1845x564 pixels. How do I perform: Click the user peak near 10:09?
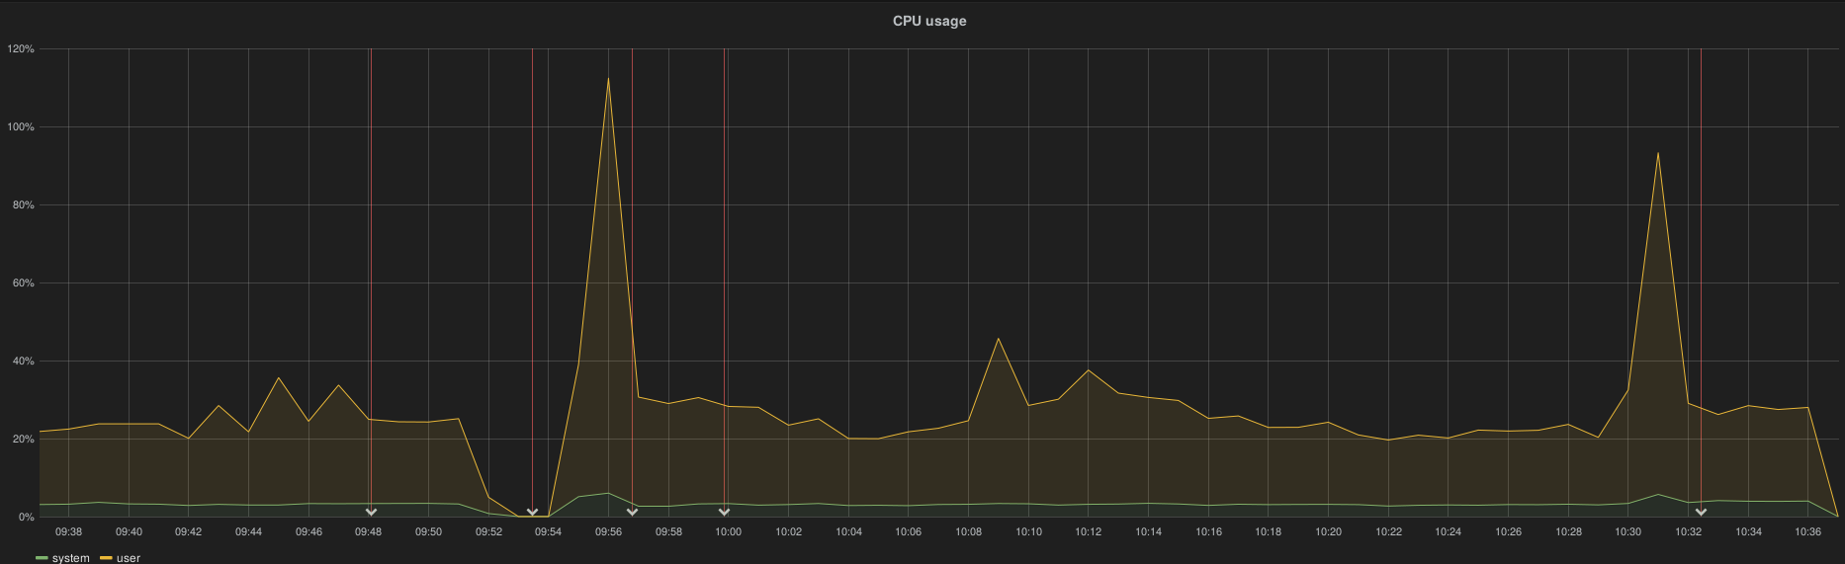(x=998, y=339)
